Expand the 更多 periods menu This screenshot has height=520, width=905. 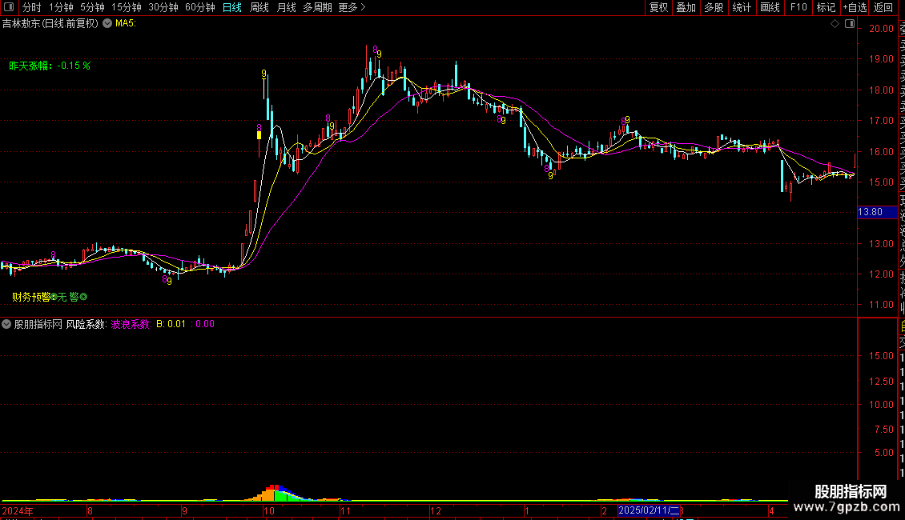pos(352,7)
